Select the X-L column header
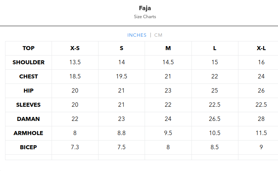 [261, 48]
